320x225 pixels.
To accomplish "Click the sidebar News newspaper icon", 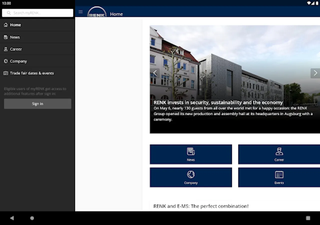I will [6, 37].
